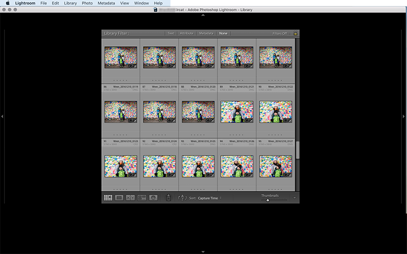Reverse sort direction with the A-Z icon

pos(182,198)
